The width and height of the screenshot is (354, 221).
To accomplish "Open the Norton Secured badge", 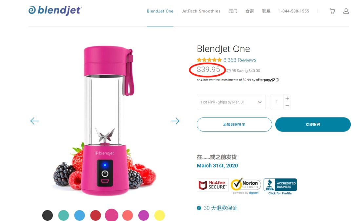I will (246, 186).
